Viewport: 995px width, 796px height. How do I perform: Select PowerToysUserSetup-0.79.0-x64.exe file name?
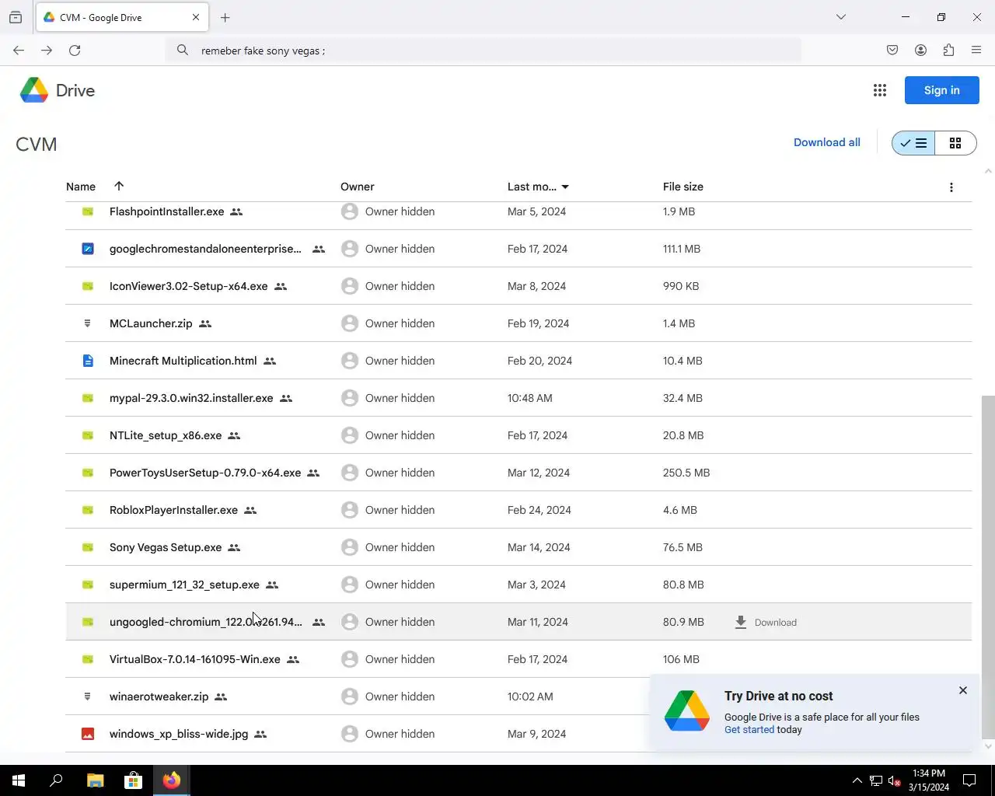click(205, 473)
